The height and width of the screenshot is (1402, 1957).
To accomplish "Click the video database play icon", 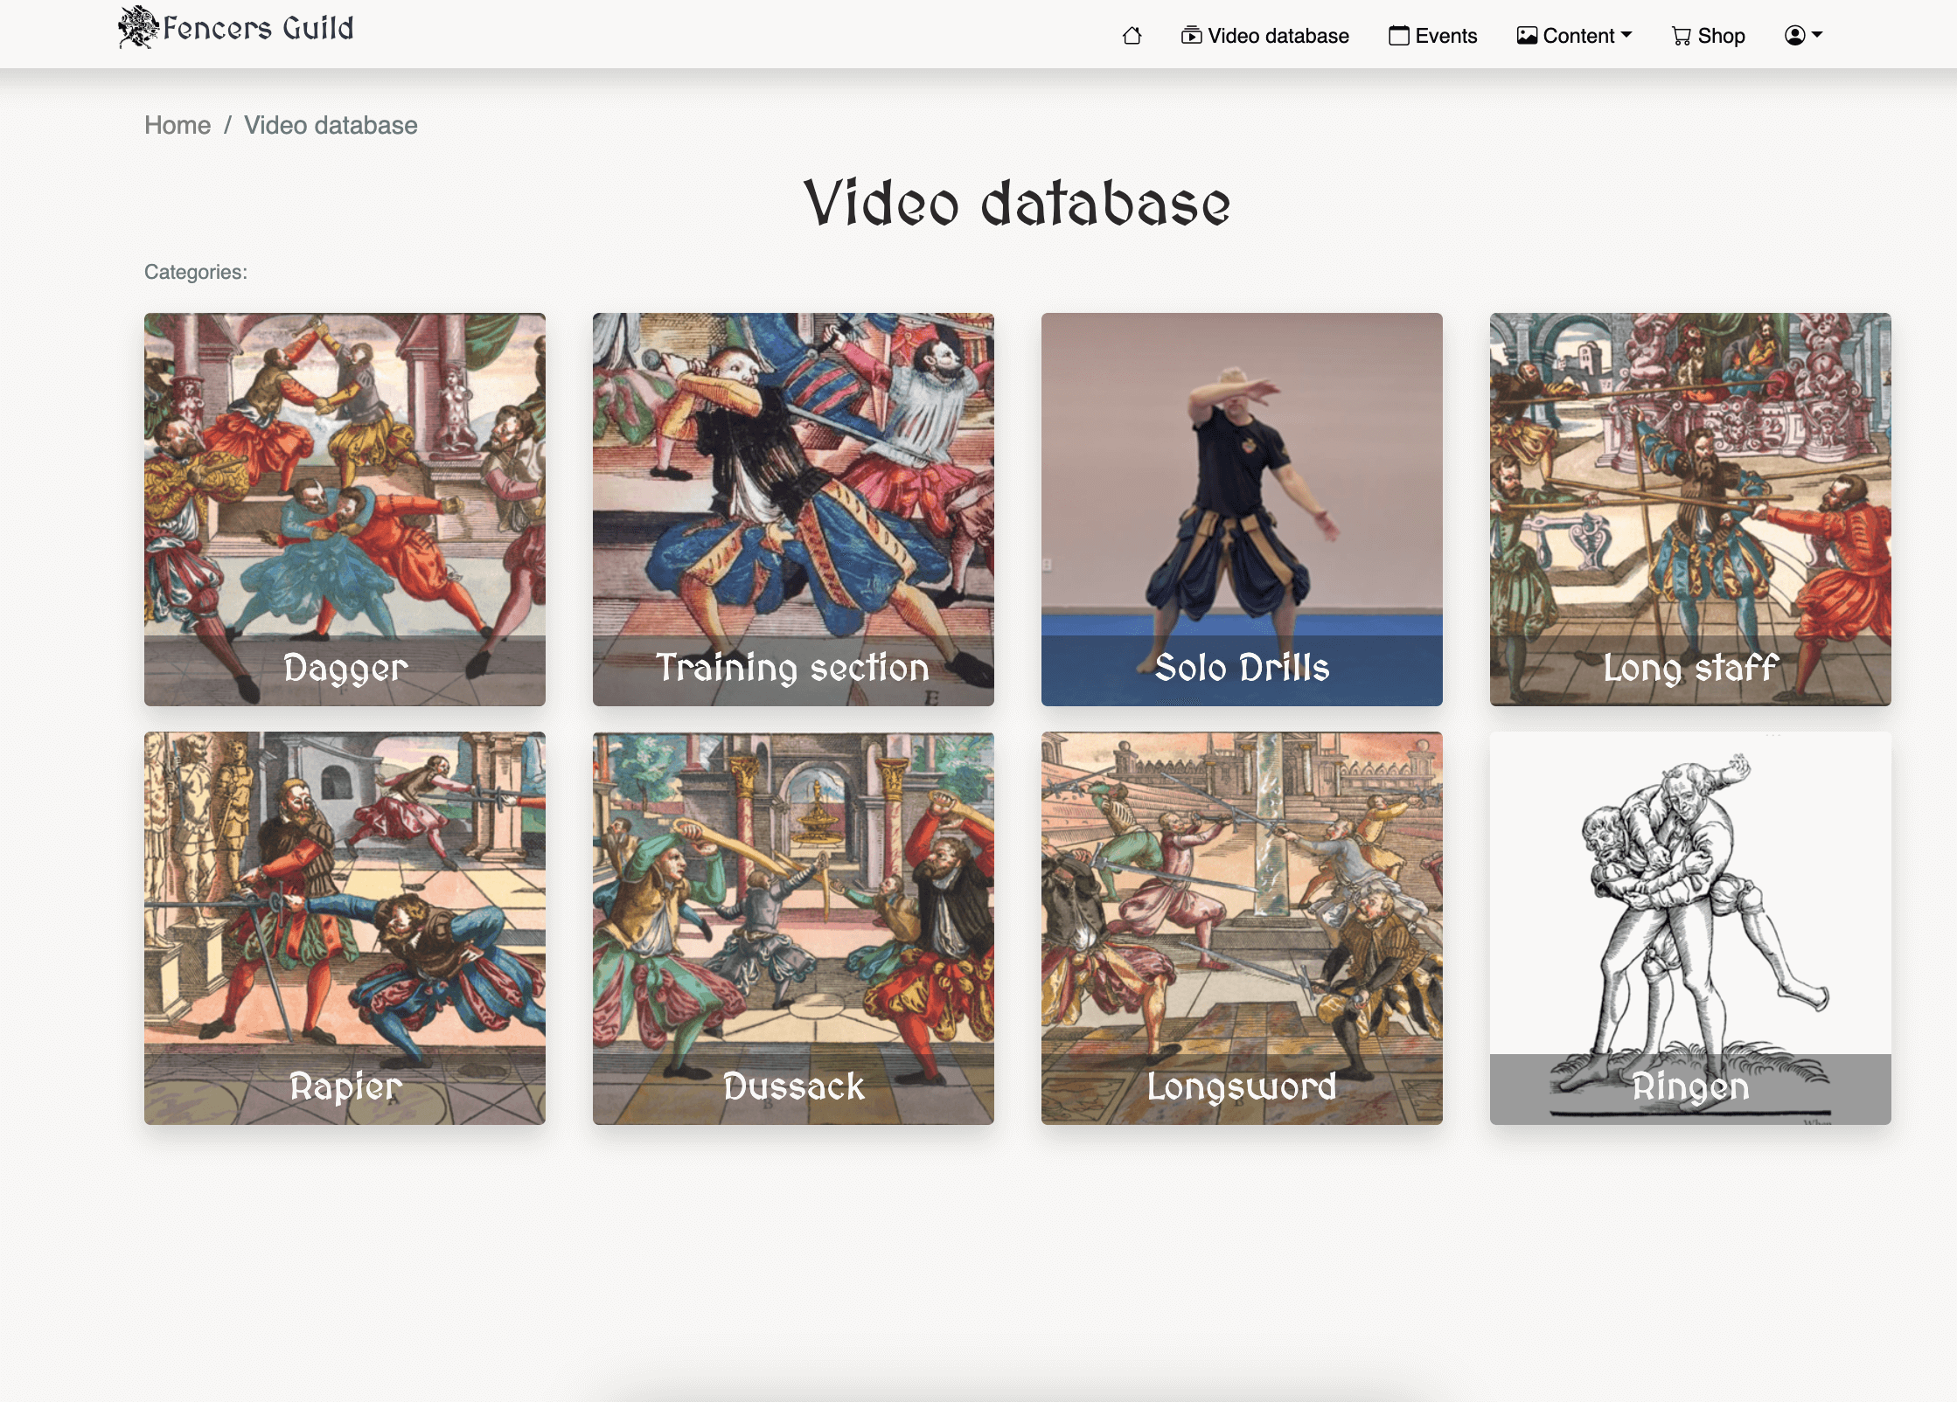I will 1191,36.
